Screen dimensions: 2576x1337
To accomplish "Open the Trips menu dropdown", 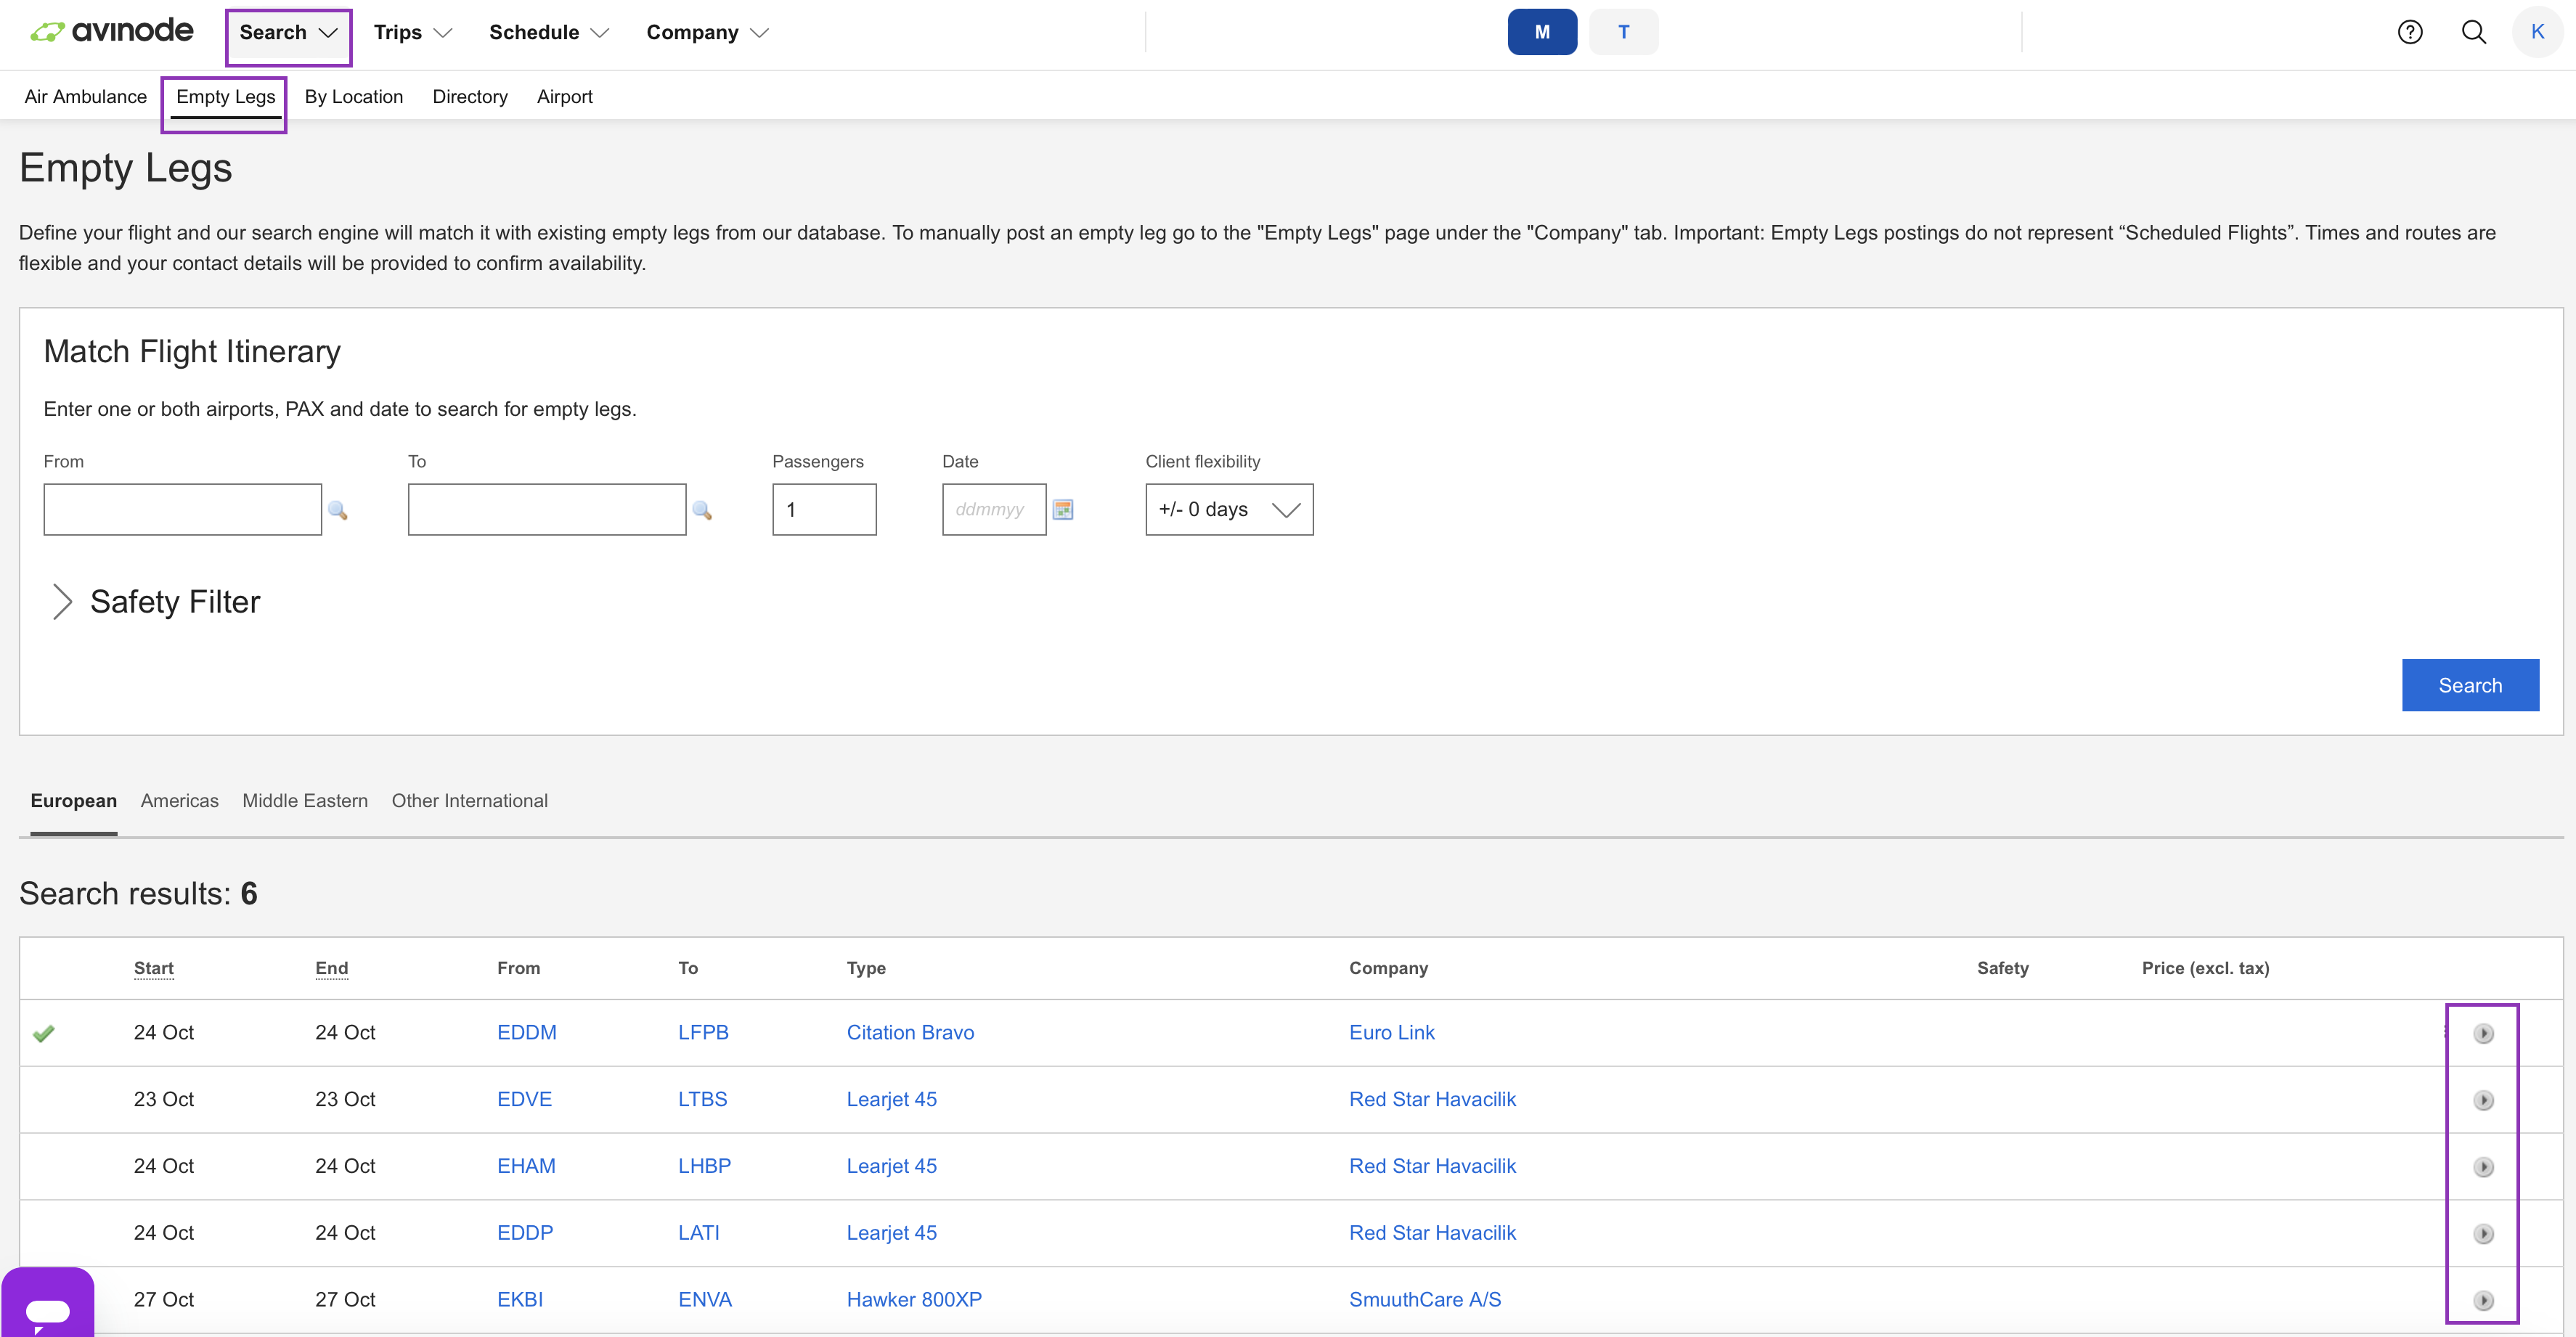I will (412, 32).
